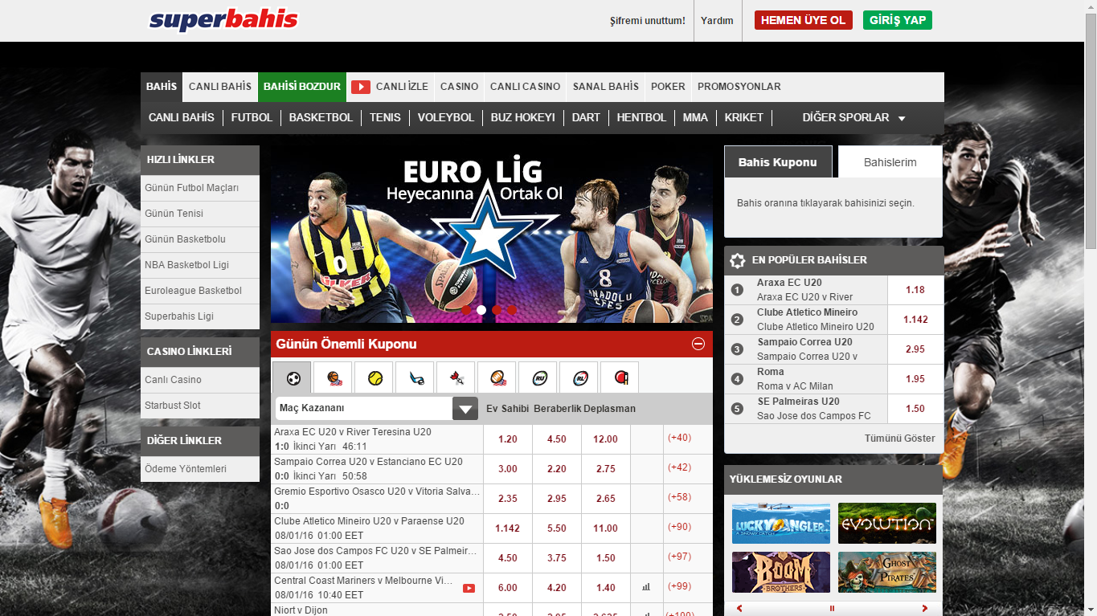This screenshot has height=616, width=1097.
Task: Open statistics icon on Central Coast Mariners row
Action: coord(646,588)
